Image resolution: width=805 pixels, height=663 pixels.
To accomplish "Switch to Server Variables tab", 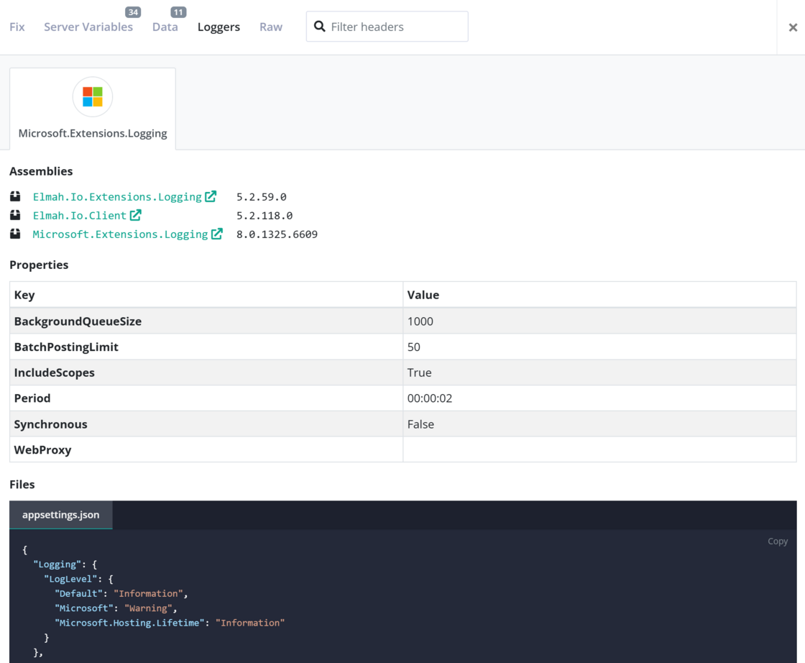I will tap(88, 27).
